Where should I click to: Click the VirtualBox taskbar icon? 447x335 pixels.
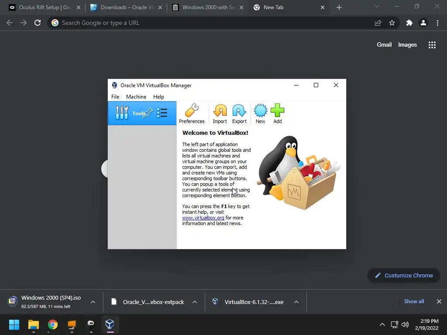pyautogui.click(x=110, y=325)
